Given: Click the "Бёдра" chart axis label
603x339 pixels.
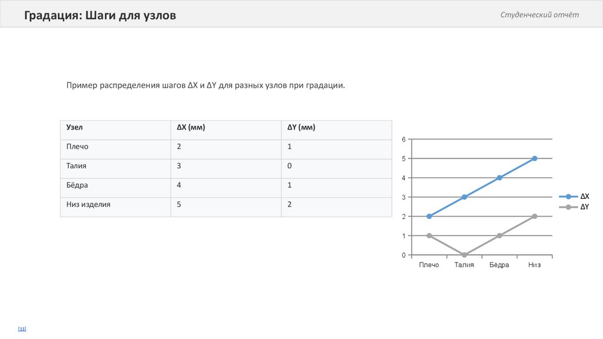Looking at the screenshot, I should click(x=499, y=265).
